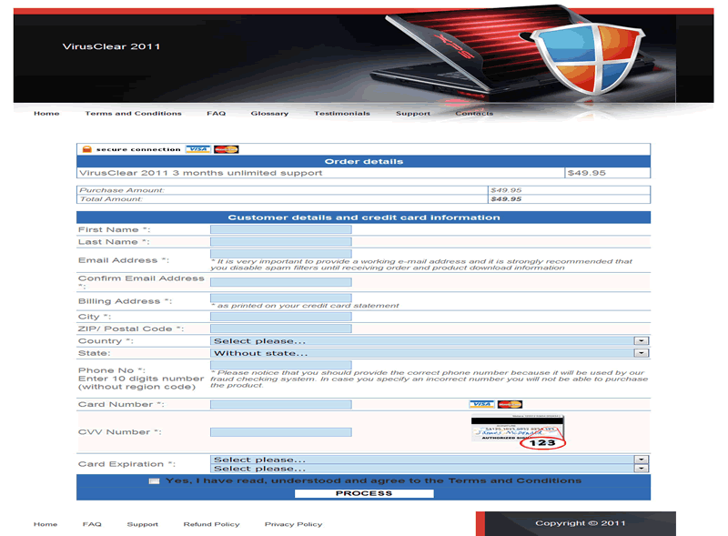
Task: Click the MasterCard logo beside secure connection
Action: [x=226, y=149]
